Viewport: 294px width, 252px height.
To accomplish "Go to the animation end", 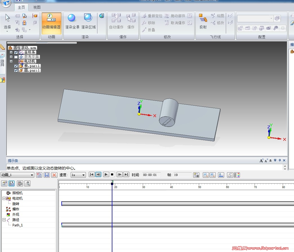I will (x=126, y=175).
